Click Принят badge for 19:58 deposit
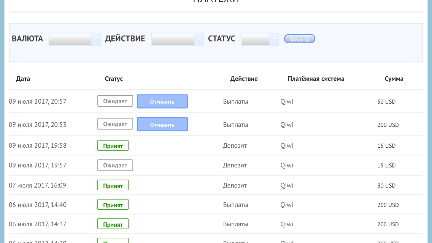 coord(113,146)
